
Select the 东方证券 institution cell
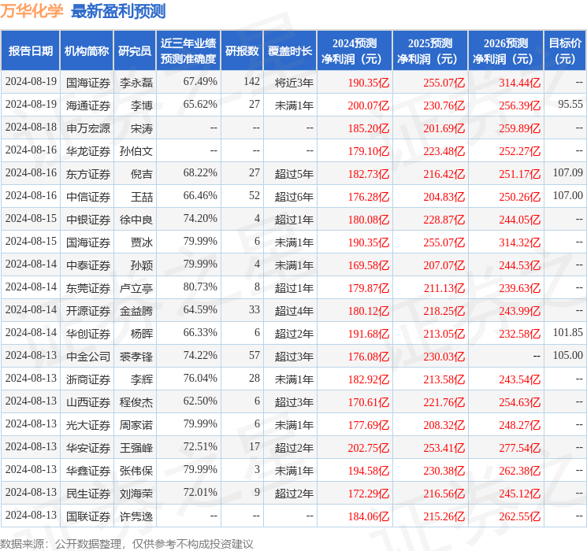pyautogui.click(x=88, y=174)
